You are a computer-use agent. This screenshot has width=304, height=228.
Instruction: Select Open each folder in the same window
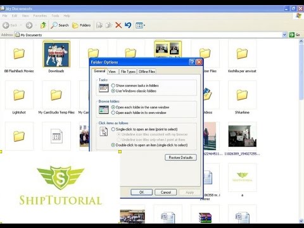click(140, 107)
